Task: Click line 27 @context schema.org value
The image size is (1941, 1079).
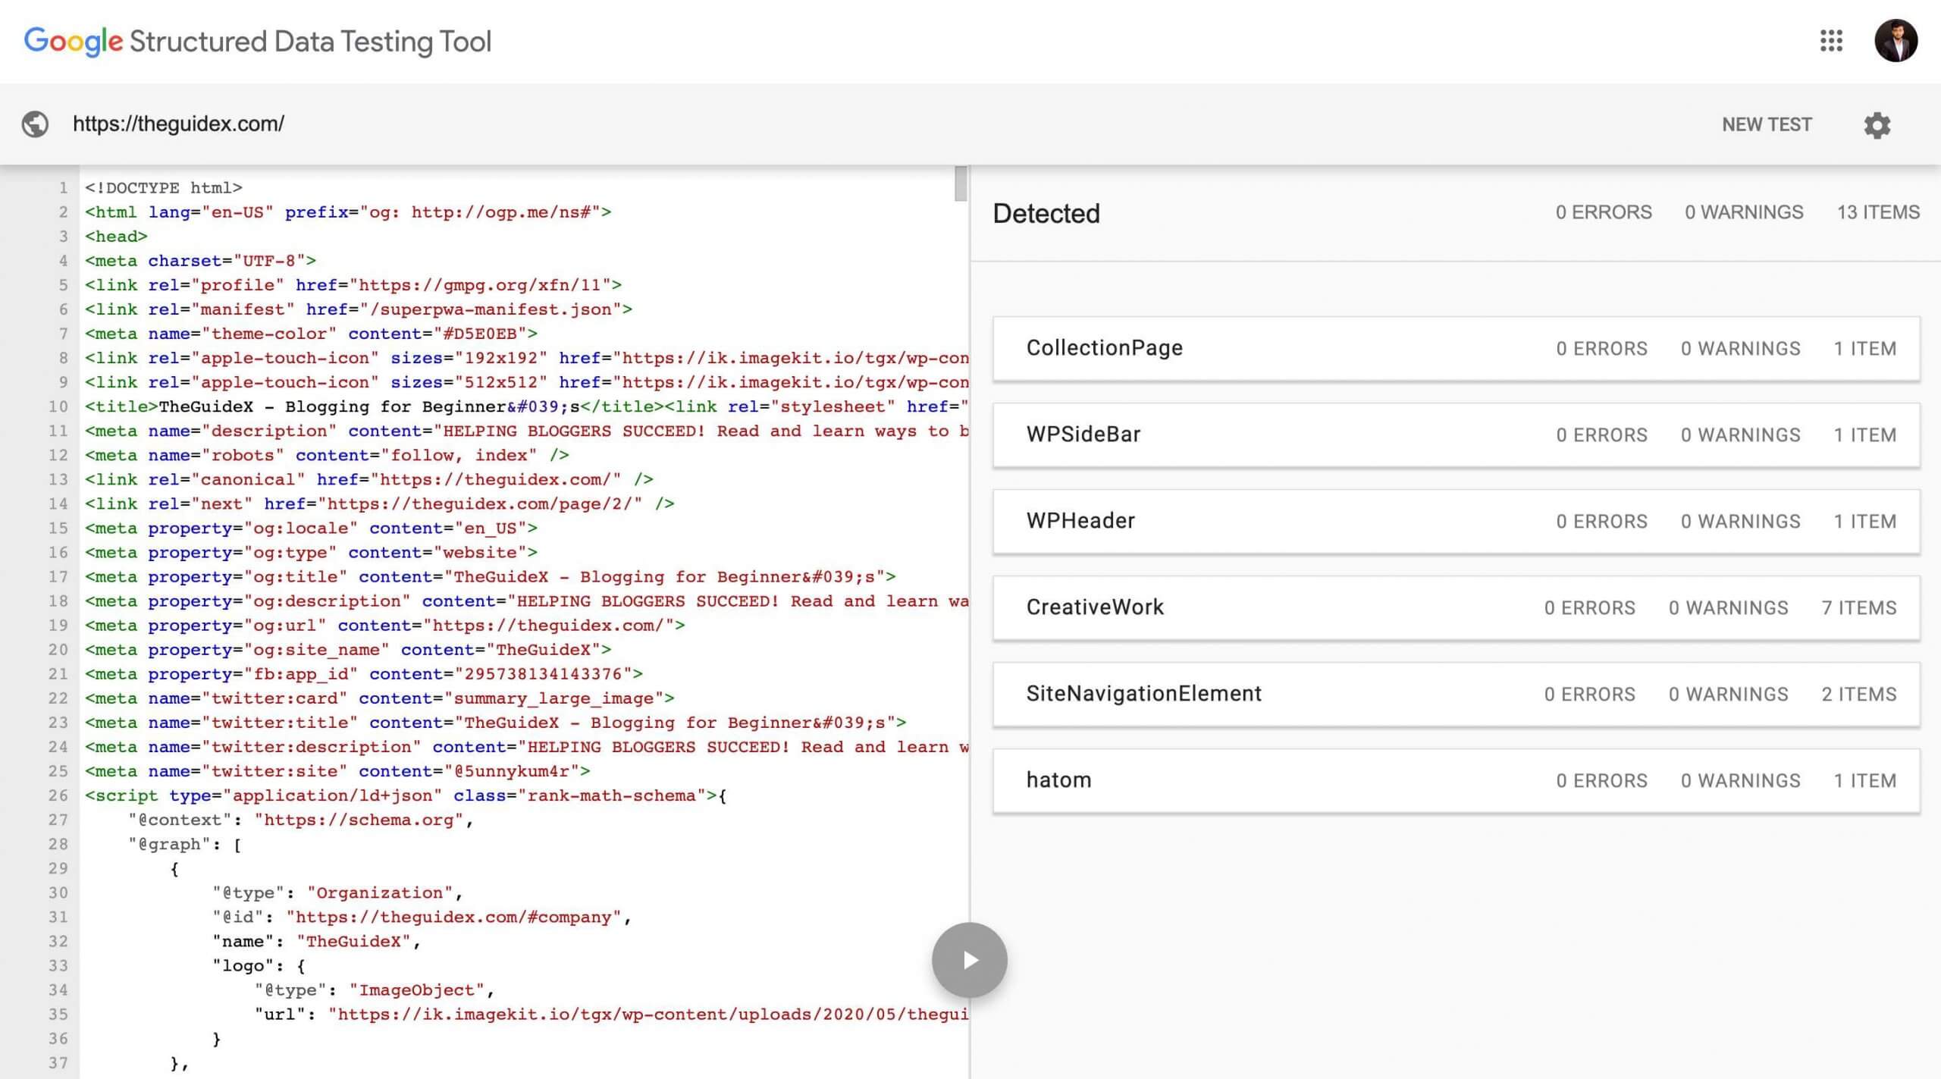Action: pyautogui.click(x=359, y=819)
